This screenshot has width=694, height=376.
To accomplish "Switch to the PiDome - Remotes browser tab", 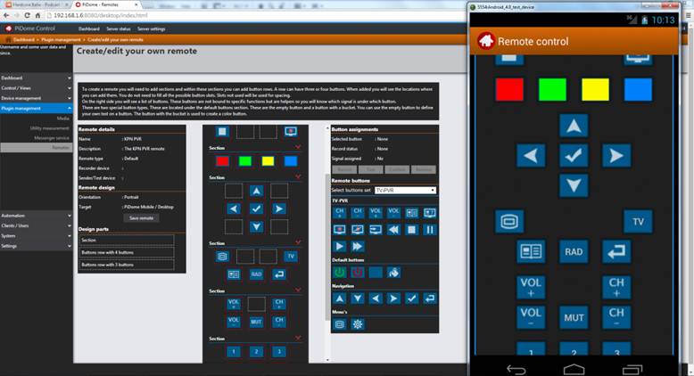I will coord(105,4).
